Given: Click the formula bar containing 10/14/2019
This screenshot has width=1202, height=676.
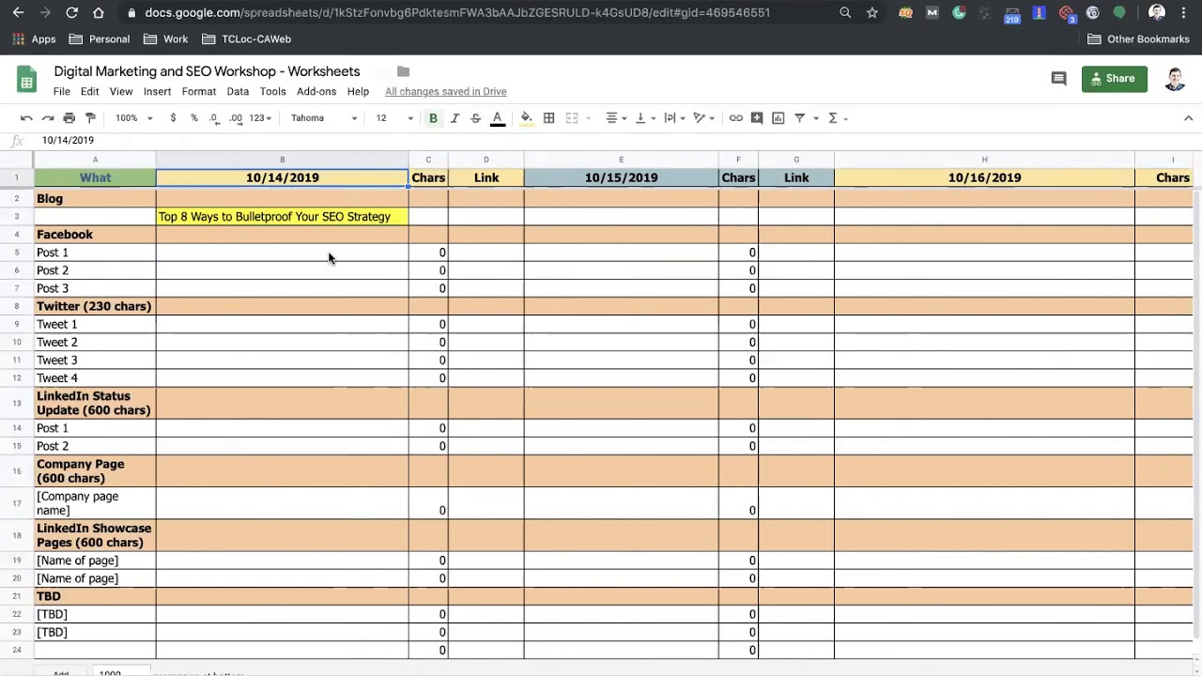Looking at the screenshot, I should (615, 140).
